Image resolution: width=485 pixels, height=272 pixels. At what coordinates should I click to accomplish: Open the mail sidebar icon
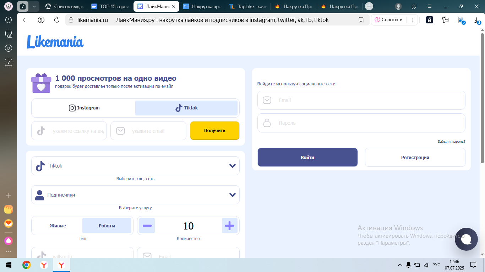click(x=9, y=223)
